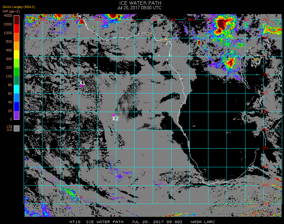Viewport: 284px width, 224px height.
Task: Click the 200 value on the color scale
Action: [9, 68]
